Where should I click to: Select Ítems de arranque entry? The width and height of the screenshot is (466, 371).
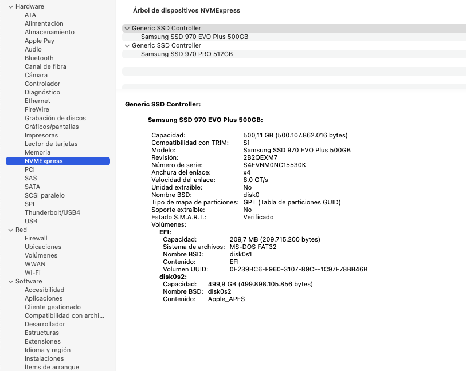point(52,368)
